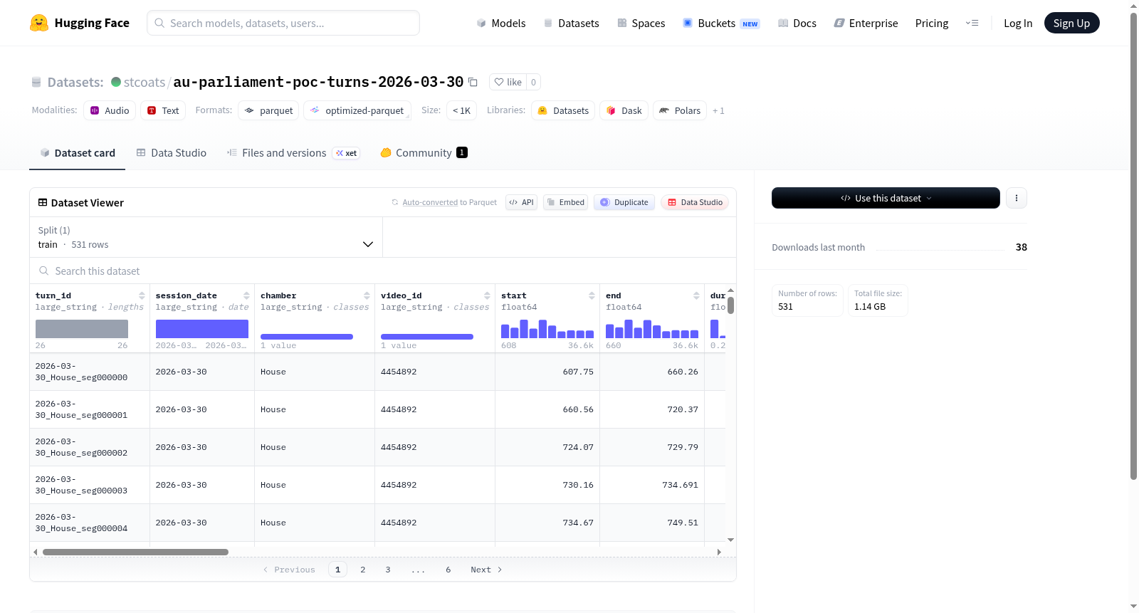Open the three-dot more options menu

pos(1017,198)
